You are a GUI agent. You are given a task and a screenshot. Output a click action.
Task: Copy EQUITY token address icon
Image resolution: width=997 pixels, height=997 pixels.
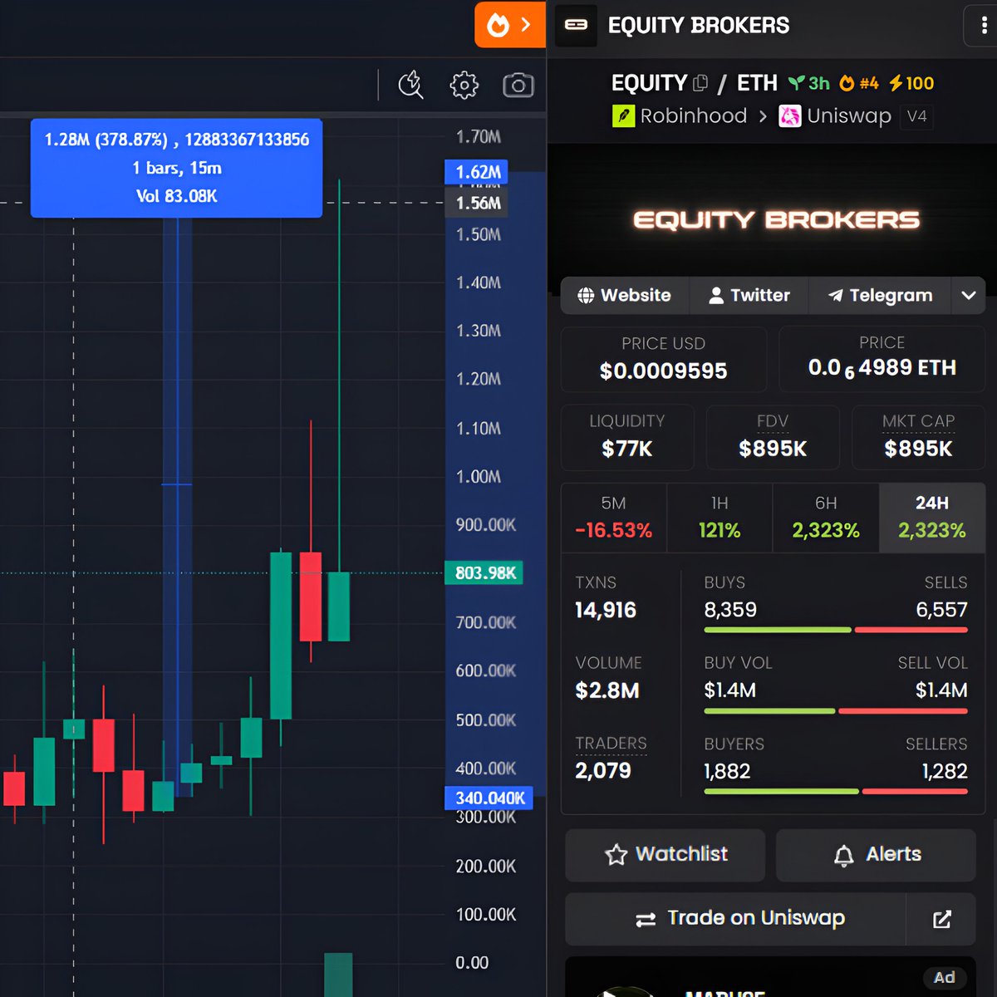coord(700,83)
